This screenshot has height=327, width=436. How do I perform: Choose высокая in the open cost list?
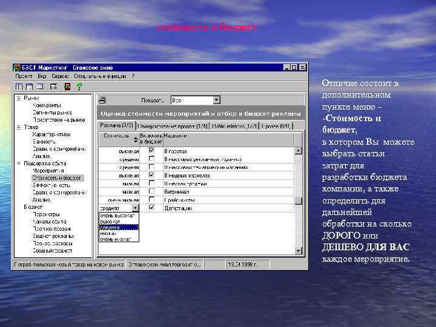(119, 222)
